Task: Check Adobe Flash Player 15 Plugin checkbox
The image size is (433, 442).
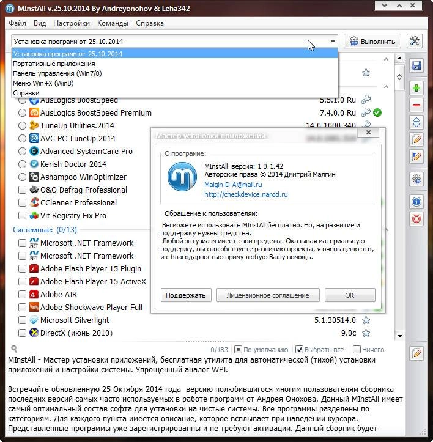Action: pyautogui.click(x=22, y=268)
